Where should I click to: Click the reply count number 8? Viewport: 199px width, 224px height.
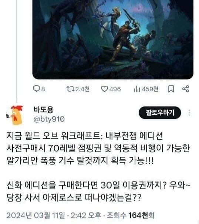[43, 89]
